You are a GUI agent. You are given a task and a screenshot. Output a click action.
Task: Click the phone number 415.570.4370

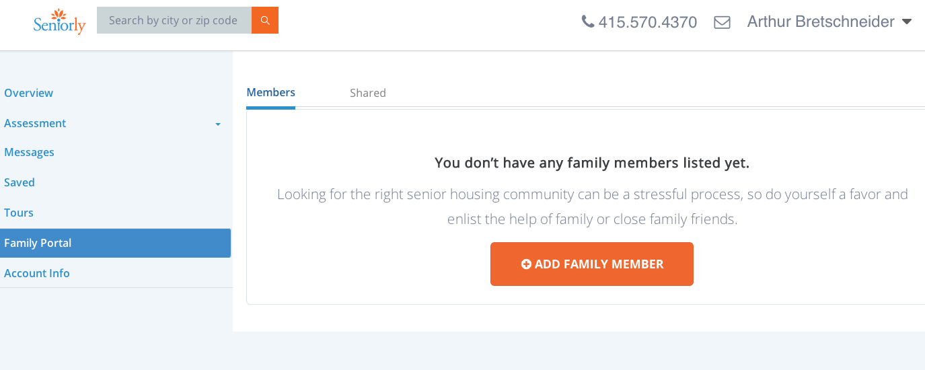click(x=647, y=22)
